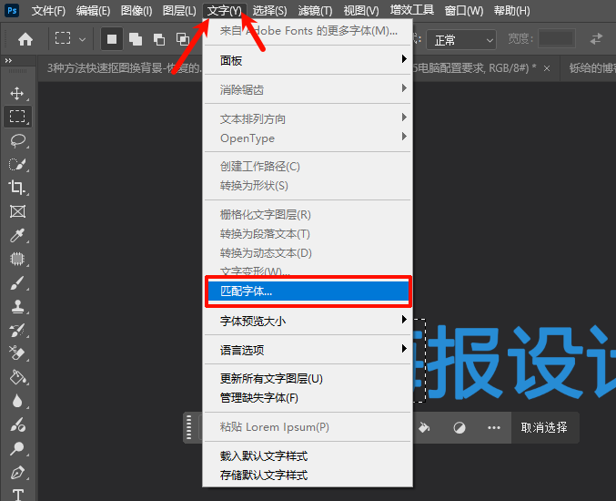Select the Eraser tool

pyautogui.click(x=17, y=353)
